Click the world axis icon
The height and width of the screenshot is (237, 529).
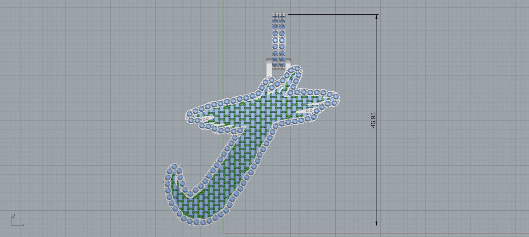[18, 220]
